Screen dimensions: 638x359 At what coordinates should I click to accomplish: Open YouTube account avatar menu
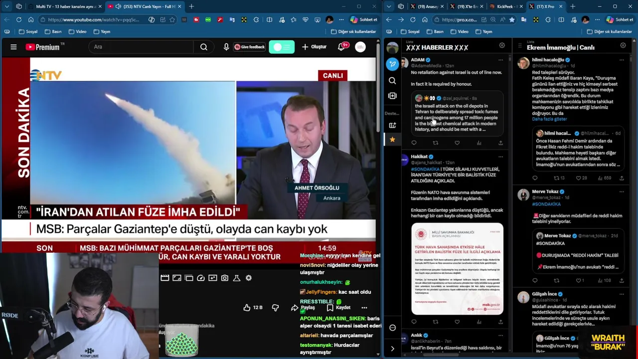tap(360, 47)
